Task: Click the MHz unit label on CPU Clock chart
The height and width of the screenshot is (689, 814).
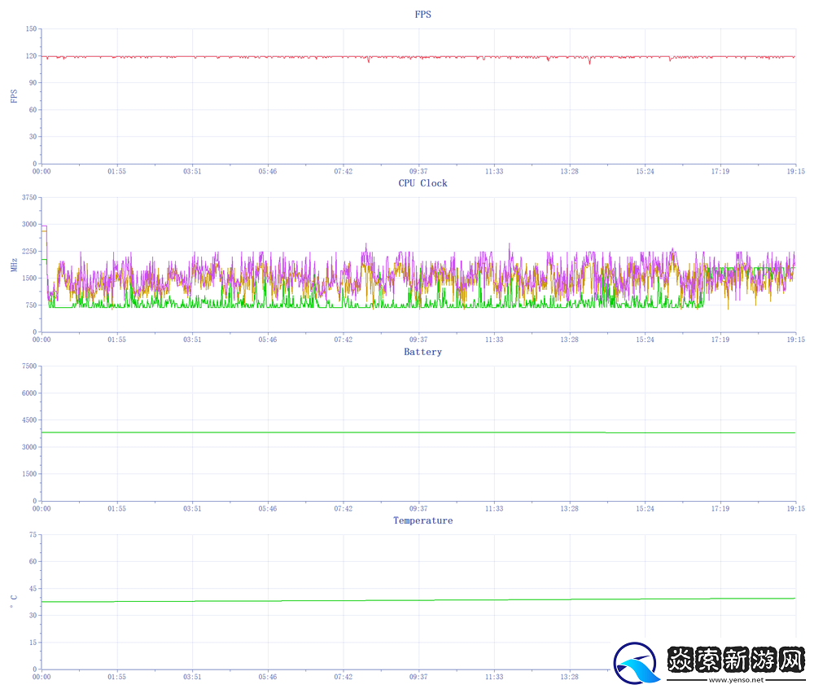Action: tap(13, 265)
